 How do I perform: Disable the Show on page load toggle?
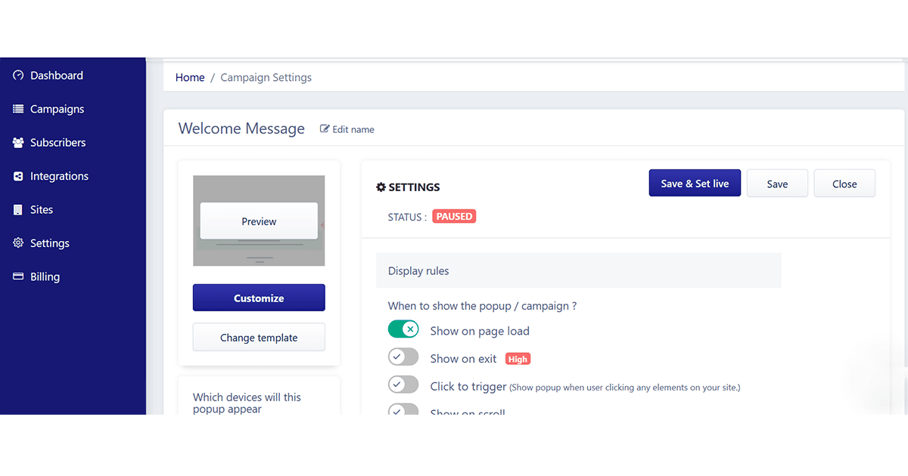403,329
